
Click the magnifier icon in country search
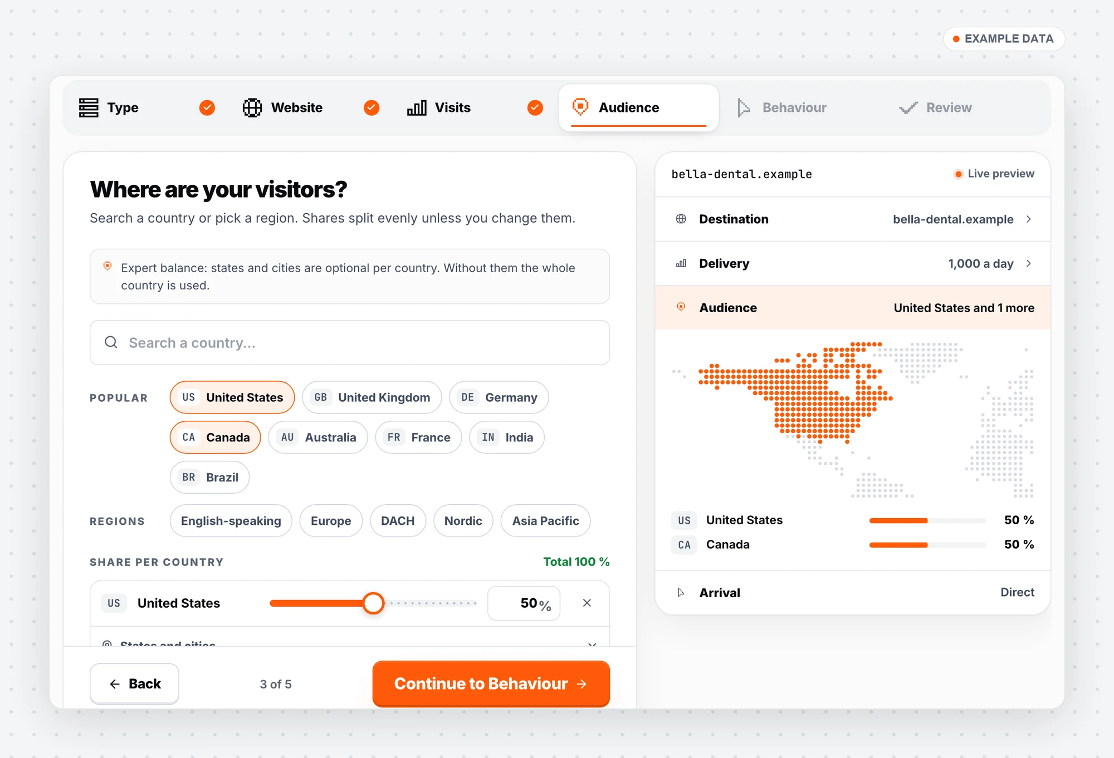[111, 342]
